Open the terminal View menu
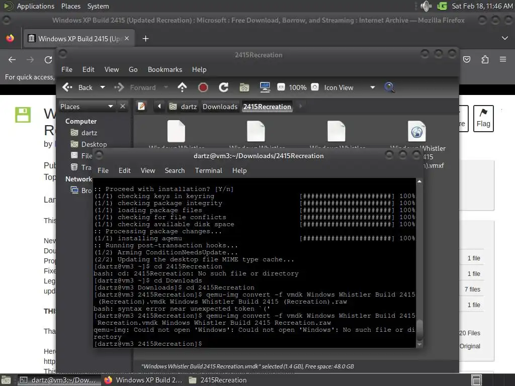 pos(148,171)
